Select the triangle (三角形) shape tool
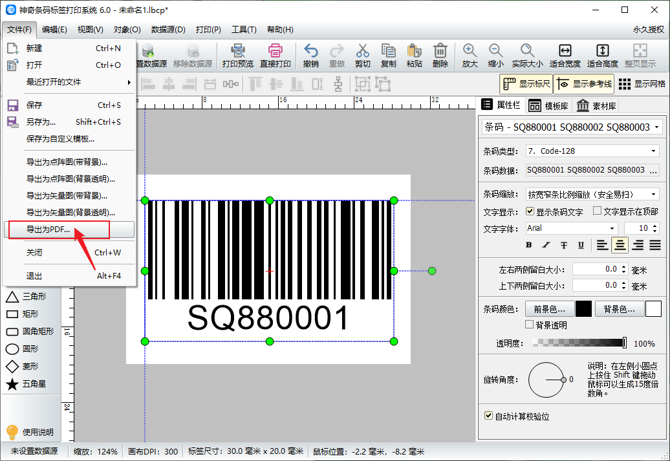The image size is (670, 461). pyautogui.click(x=26, y=297)
